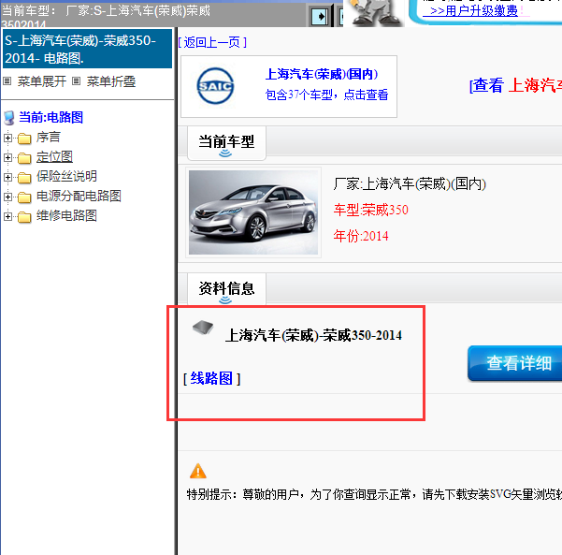Click the 当前:电路图 heading
Screen dimensions: 562x555
[50, 117]
